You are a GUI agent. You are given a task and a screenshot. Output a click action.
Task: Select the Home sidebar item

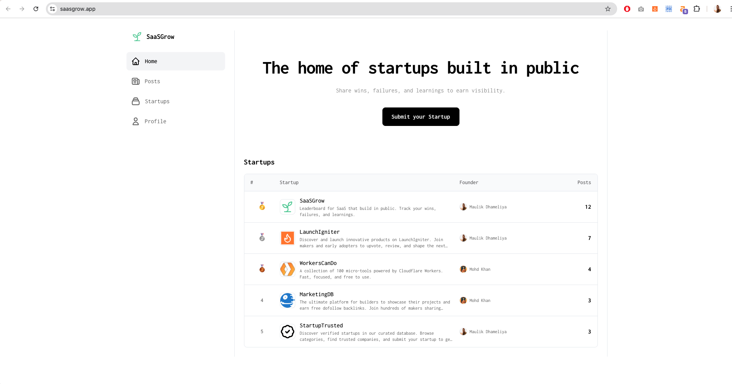coord(151,61)
